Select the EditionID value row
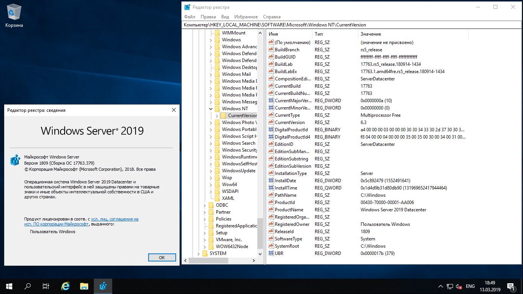Image resolution: width=523 pixels, height=294 pixels. click(367, 144)
